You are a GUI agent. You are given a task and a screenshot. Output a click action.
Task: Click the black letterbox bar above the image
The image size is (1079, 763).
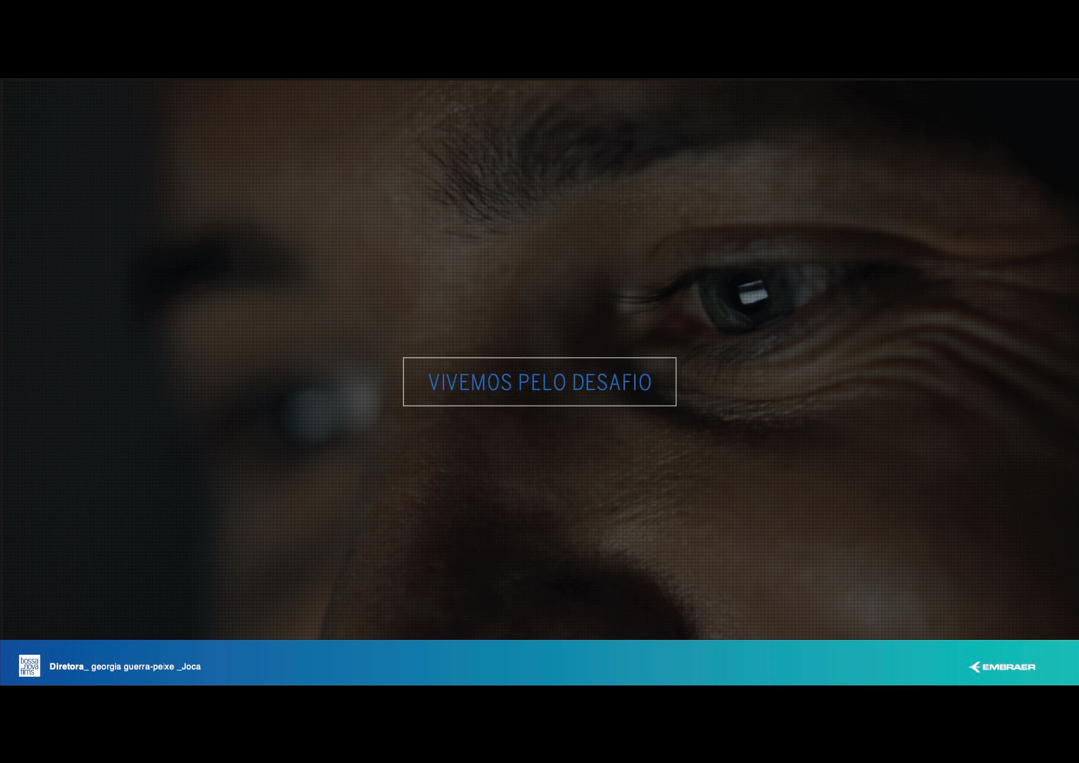(539, 38)
